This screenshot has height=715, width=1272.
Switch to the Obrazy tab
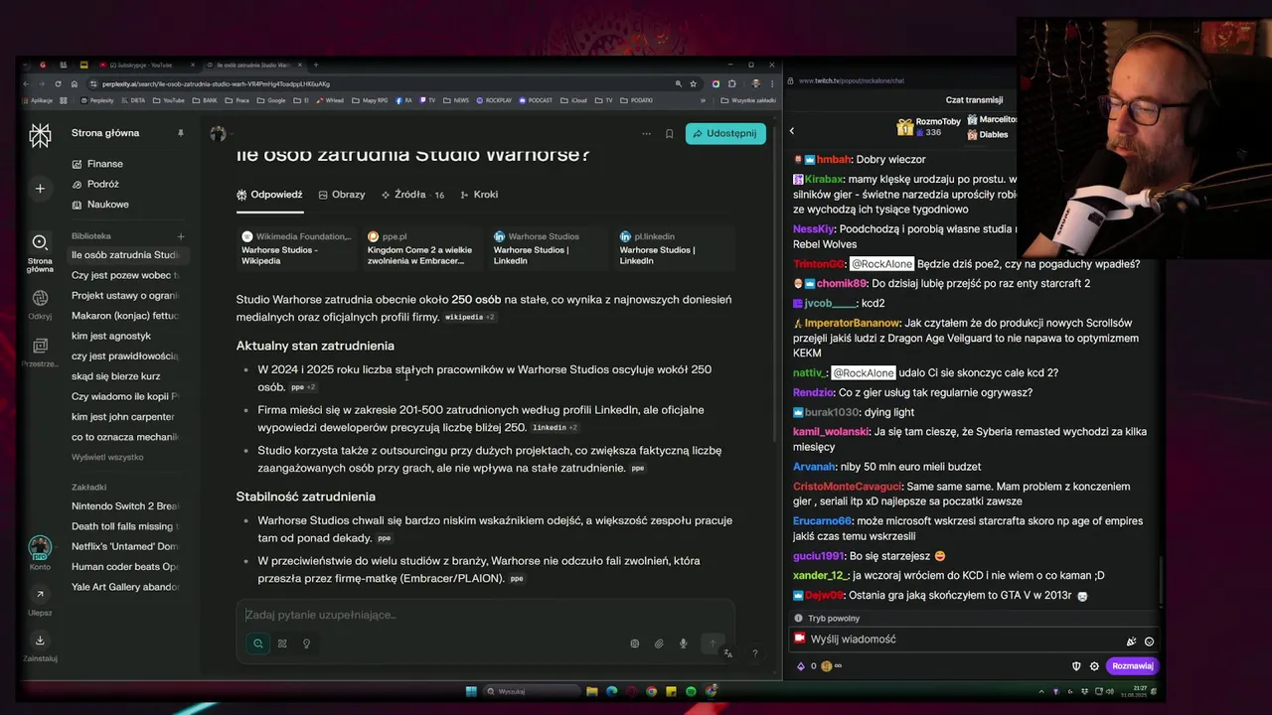pyautogui.click(x=342, y=195)
